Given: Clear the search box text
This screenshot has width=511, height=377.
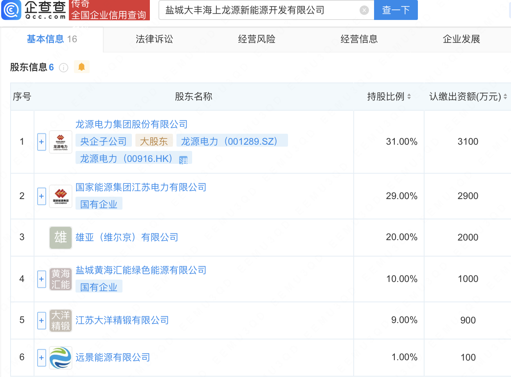Looking at the screenshot, I should coord(364,11).
